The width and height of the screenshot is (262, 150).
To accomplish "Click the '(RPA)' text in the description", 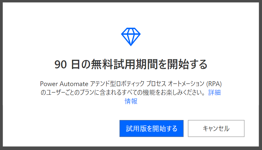I will 214,84.
